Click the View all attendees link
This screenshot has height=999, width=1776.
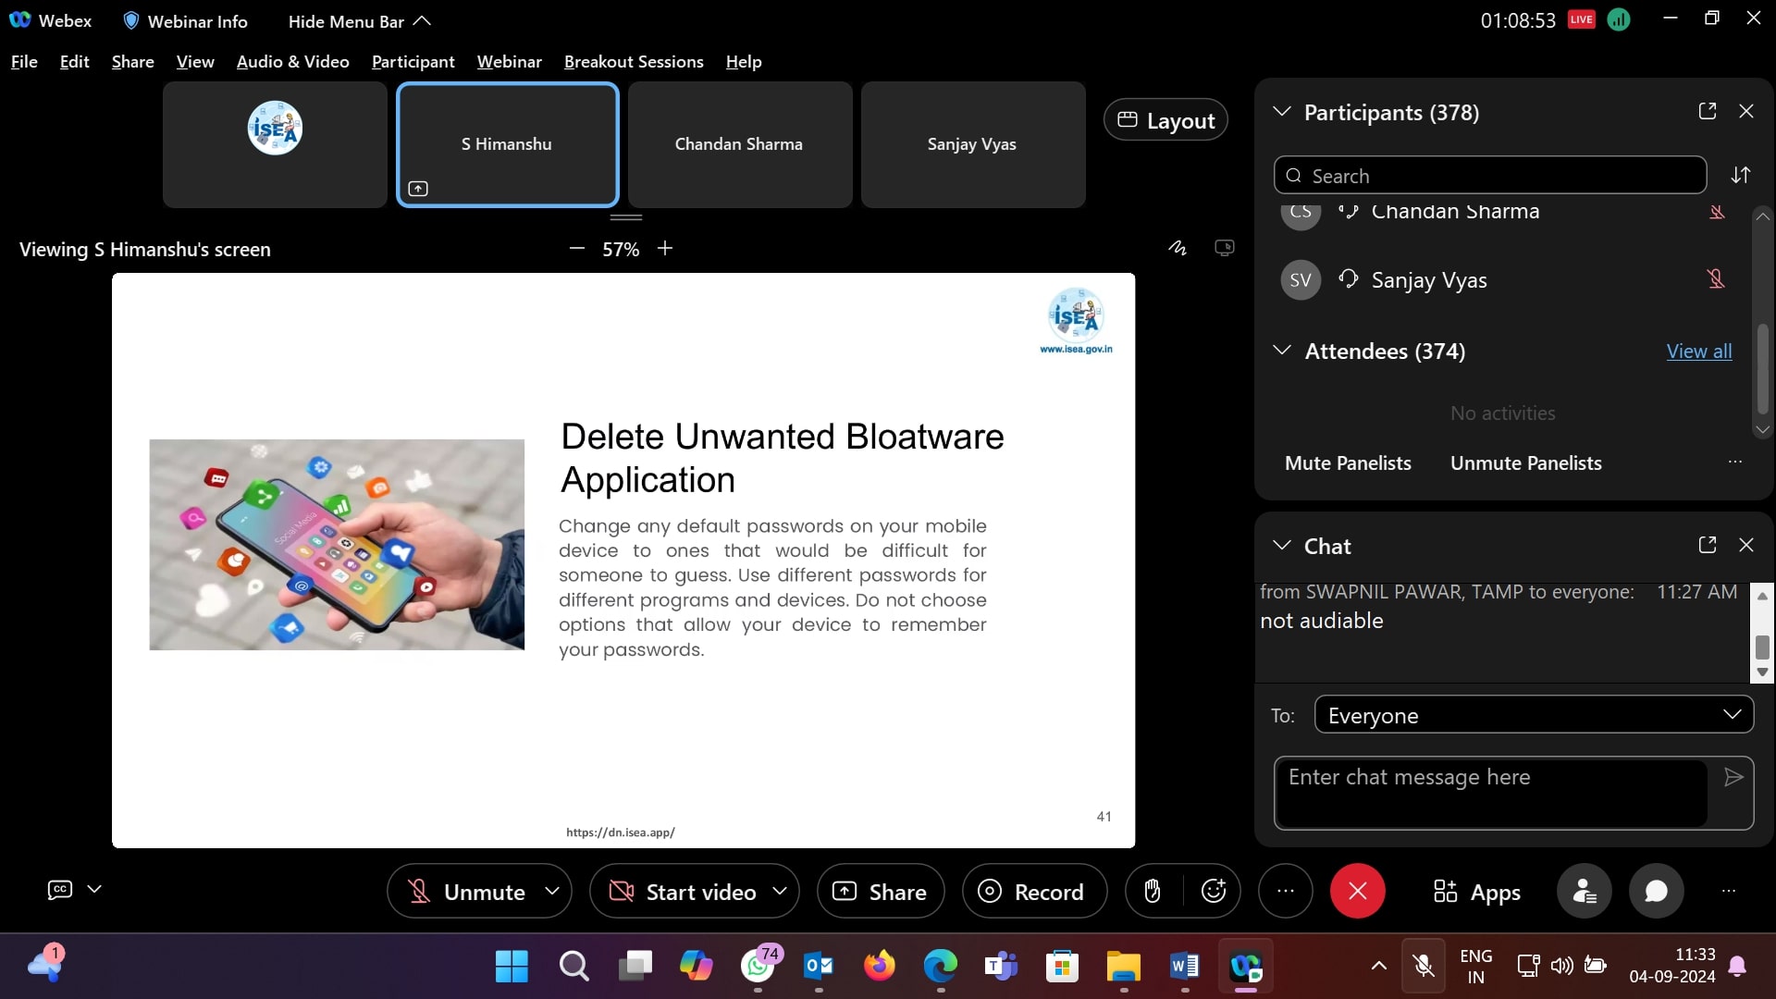pos(1698,351)
